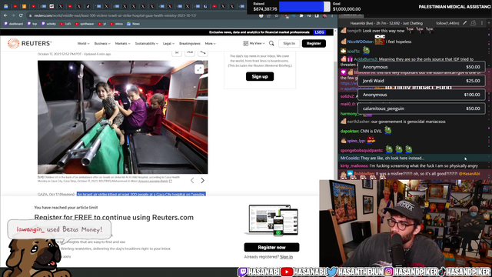This screenshot has height=277, width=492.
Task: Expand the article image to fullscreen
Action: point(199,69)
